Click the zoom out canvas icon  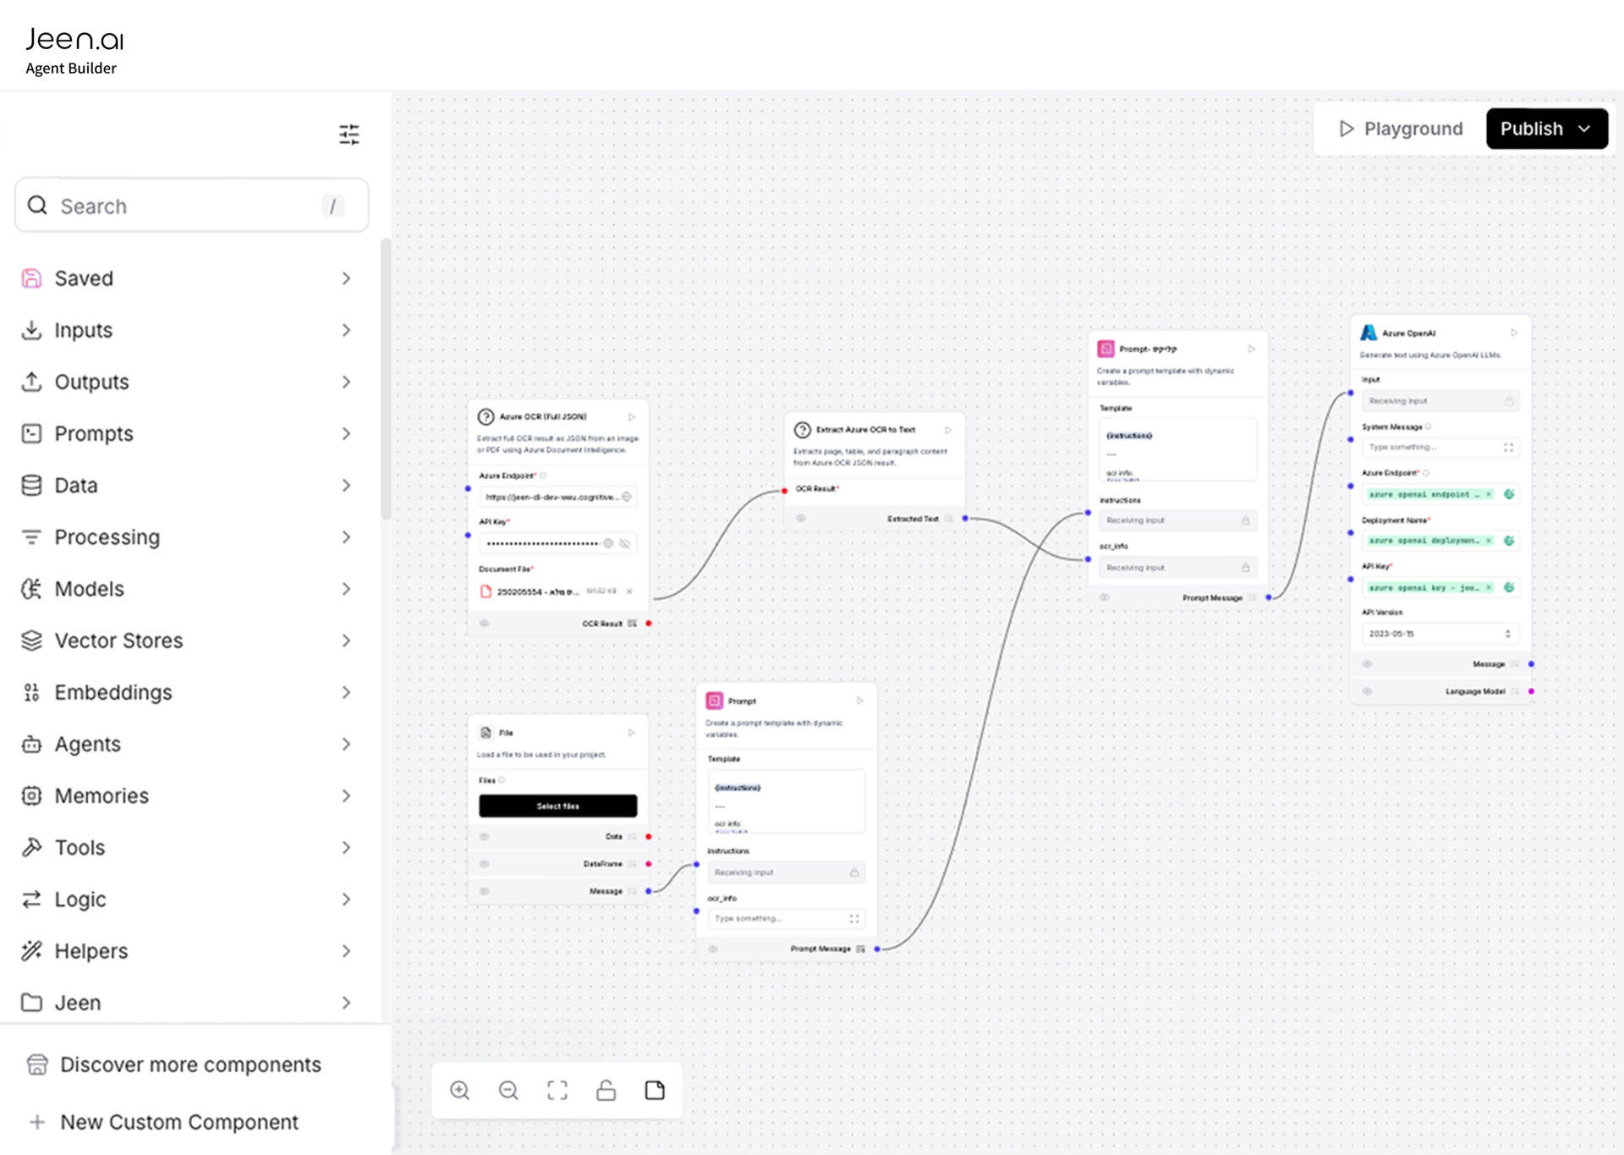(x=508, y=1091)
